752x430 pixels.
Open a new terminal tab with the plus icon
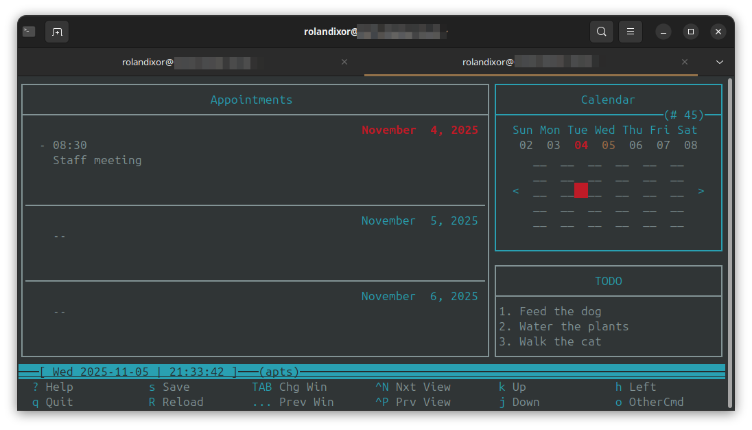click(57, 32)
